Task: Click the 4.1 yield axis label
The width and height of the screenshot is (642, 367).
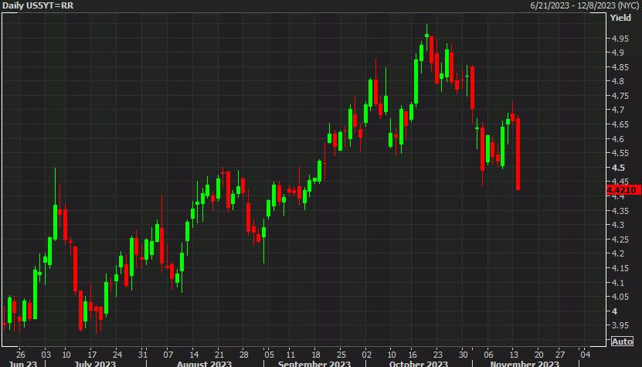Action: (618, 283)
